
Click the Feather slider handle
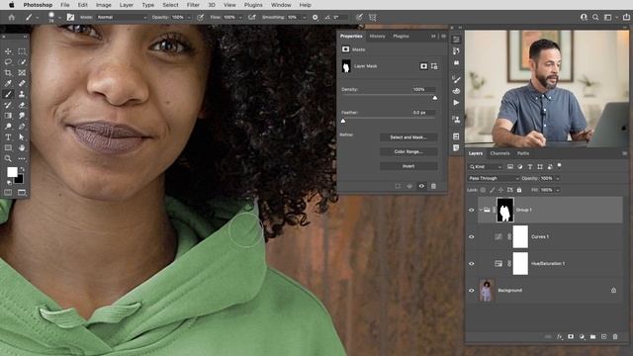pos(343,121)
